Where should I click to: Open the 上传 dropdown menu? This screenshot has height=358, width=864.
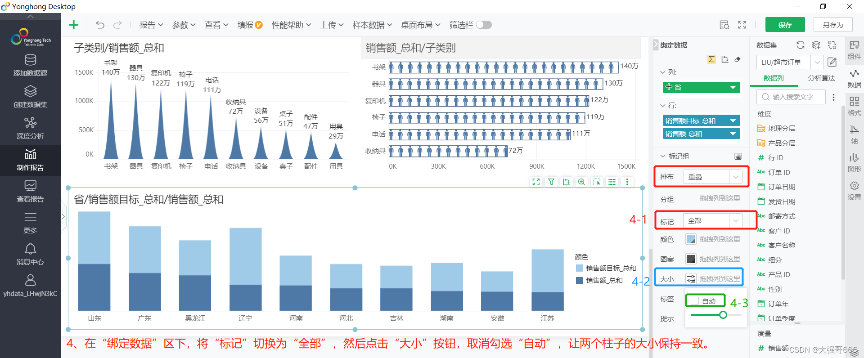point(332,25)
